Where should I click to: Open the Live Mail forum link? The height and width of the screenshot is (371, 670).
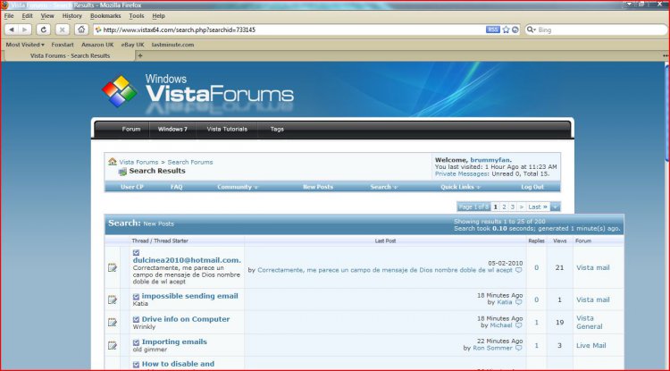click(591, 345)
